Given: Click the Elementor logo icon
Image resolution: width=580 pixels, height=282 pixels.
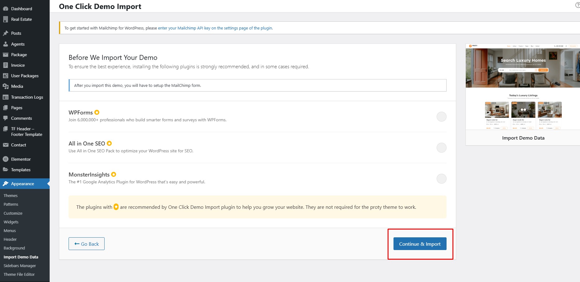Looking at the screenshot, I should pos(6,159).
